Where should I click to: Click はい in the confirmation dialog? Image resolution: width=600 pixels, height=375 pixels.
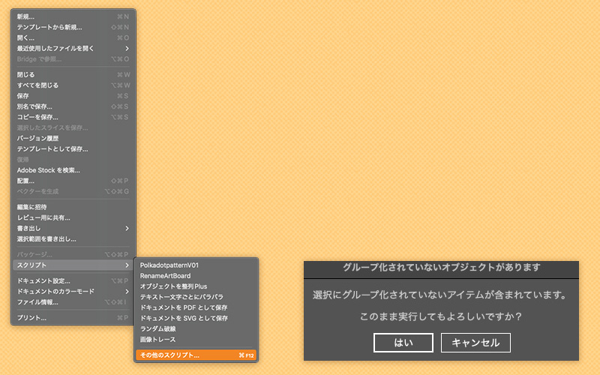403,343
